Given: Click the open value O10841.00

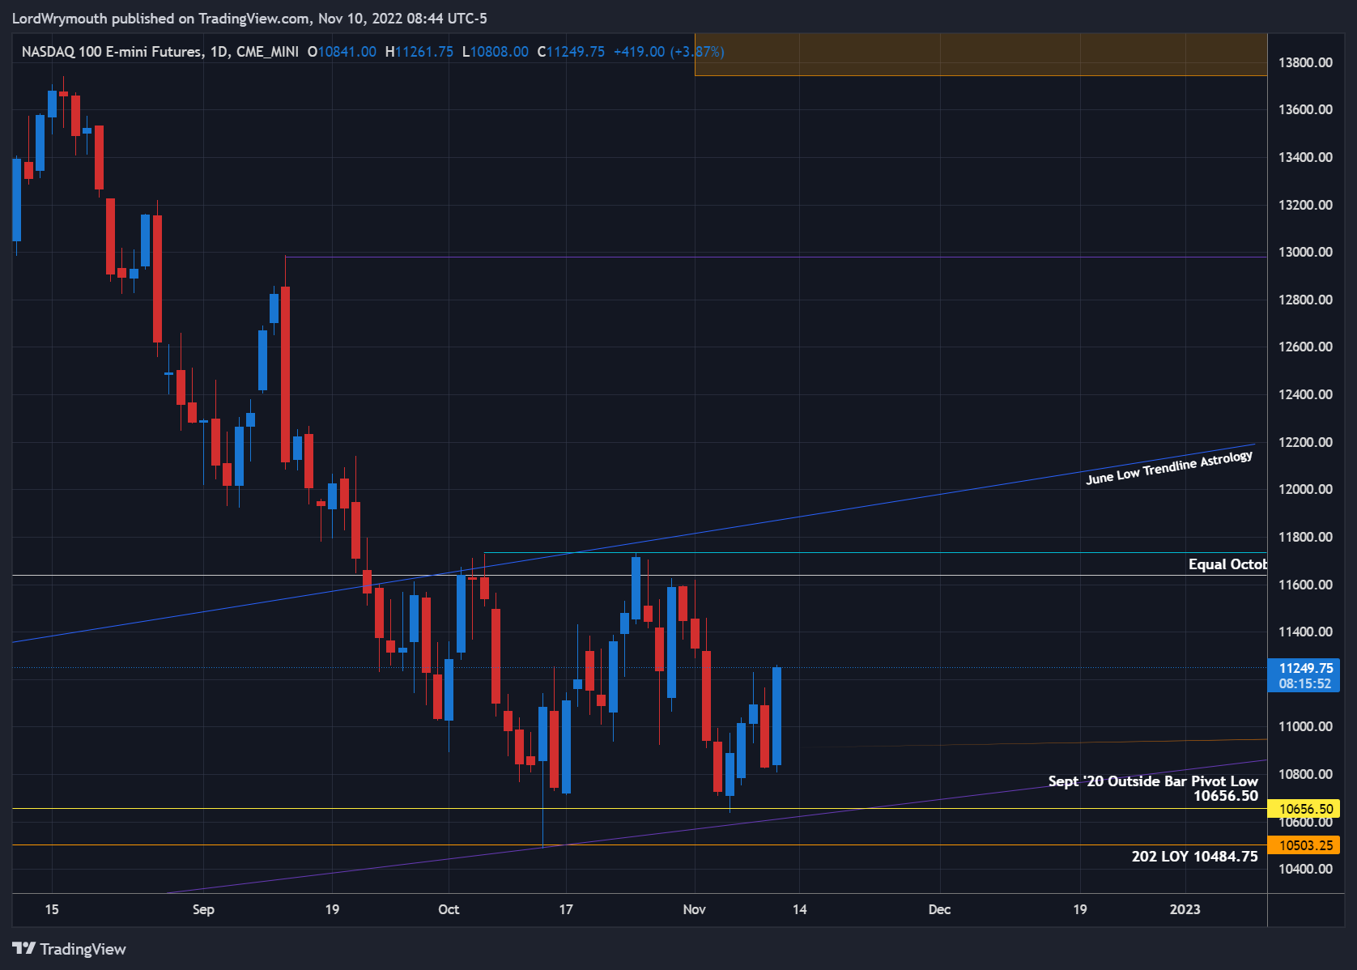Looking at the screenshot, I should 342,52.
